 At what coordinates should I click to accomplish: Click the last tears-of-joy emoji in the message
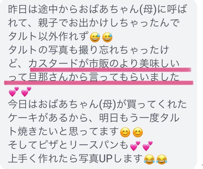tap(162, 160)
